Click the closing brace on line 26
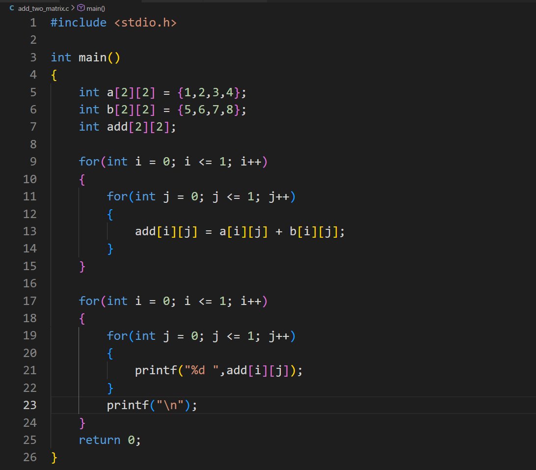Image resolution: width=536 pixels, height=470 pixels. pyautogui.click(x=53, y=457)
